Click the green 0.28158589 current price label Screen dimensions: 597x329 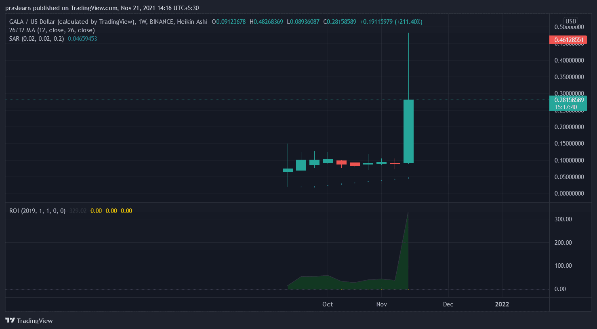click(x=568, y=100)
